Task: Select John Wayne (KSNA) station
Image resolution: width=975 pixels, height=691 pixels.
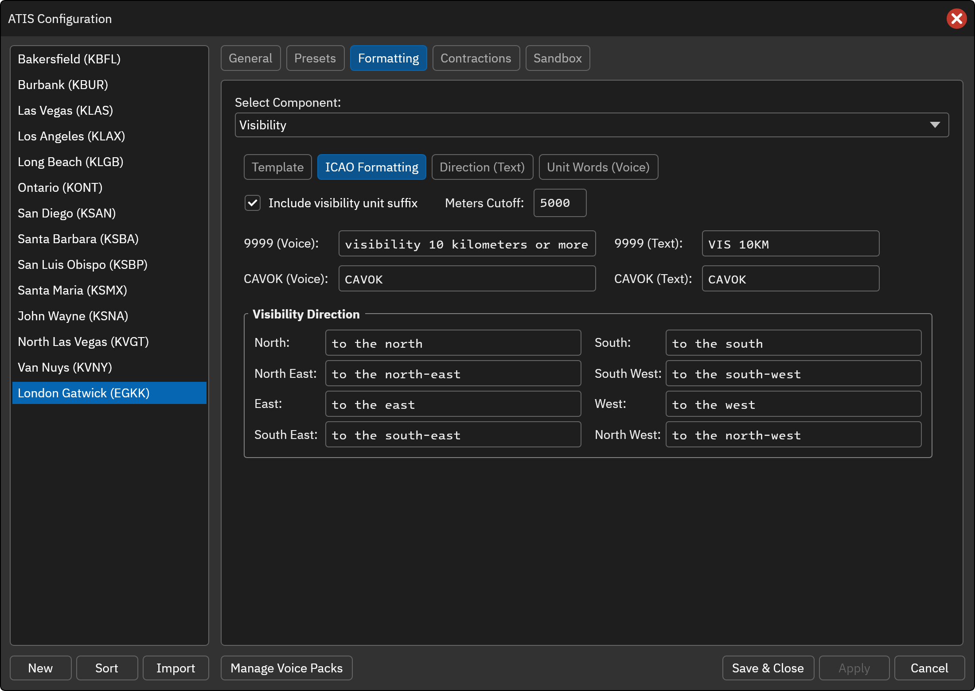Action: (109, 316)
